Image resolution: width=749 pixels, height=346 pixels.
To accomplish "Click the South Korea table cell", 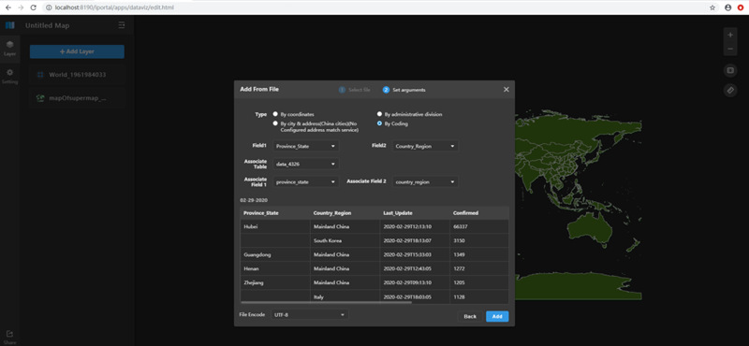I will (345, 240).
